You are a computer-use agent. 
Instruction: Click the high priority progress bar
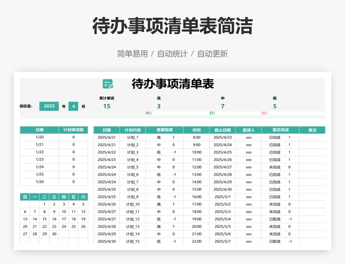click(x=150, y=113)
